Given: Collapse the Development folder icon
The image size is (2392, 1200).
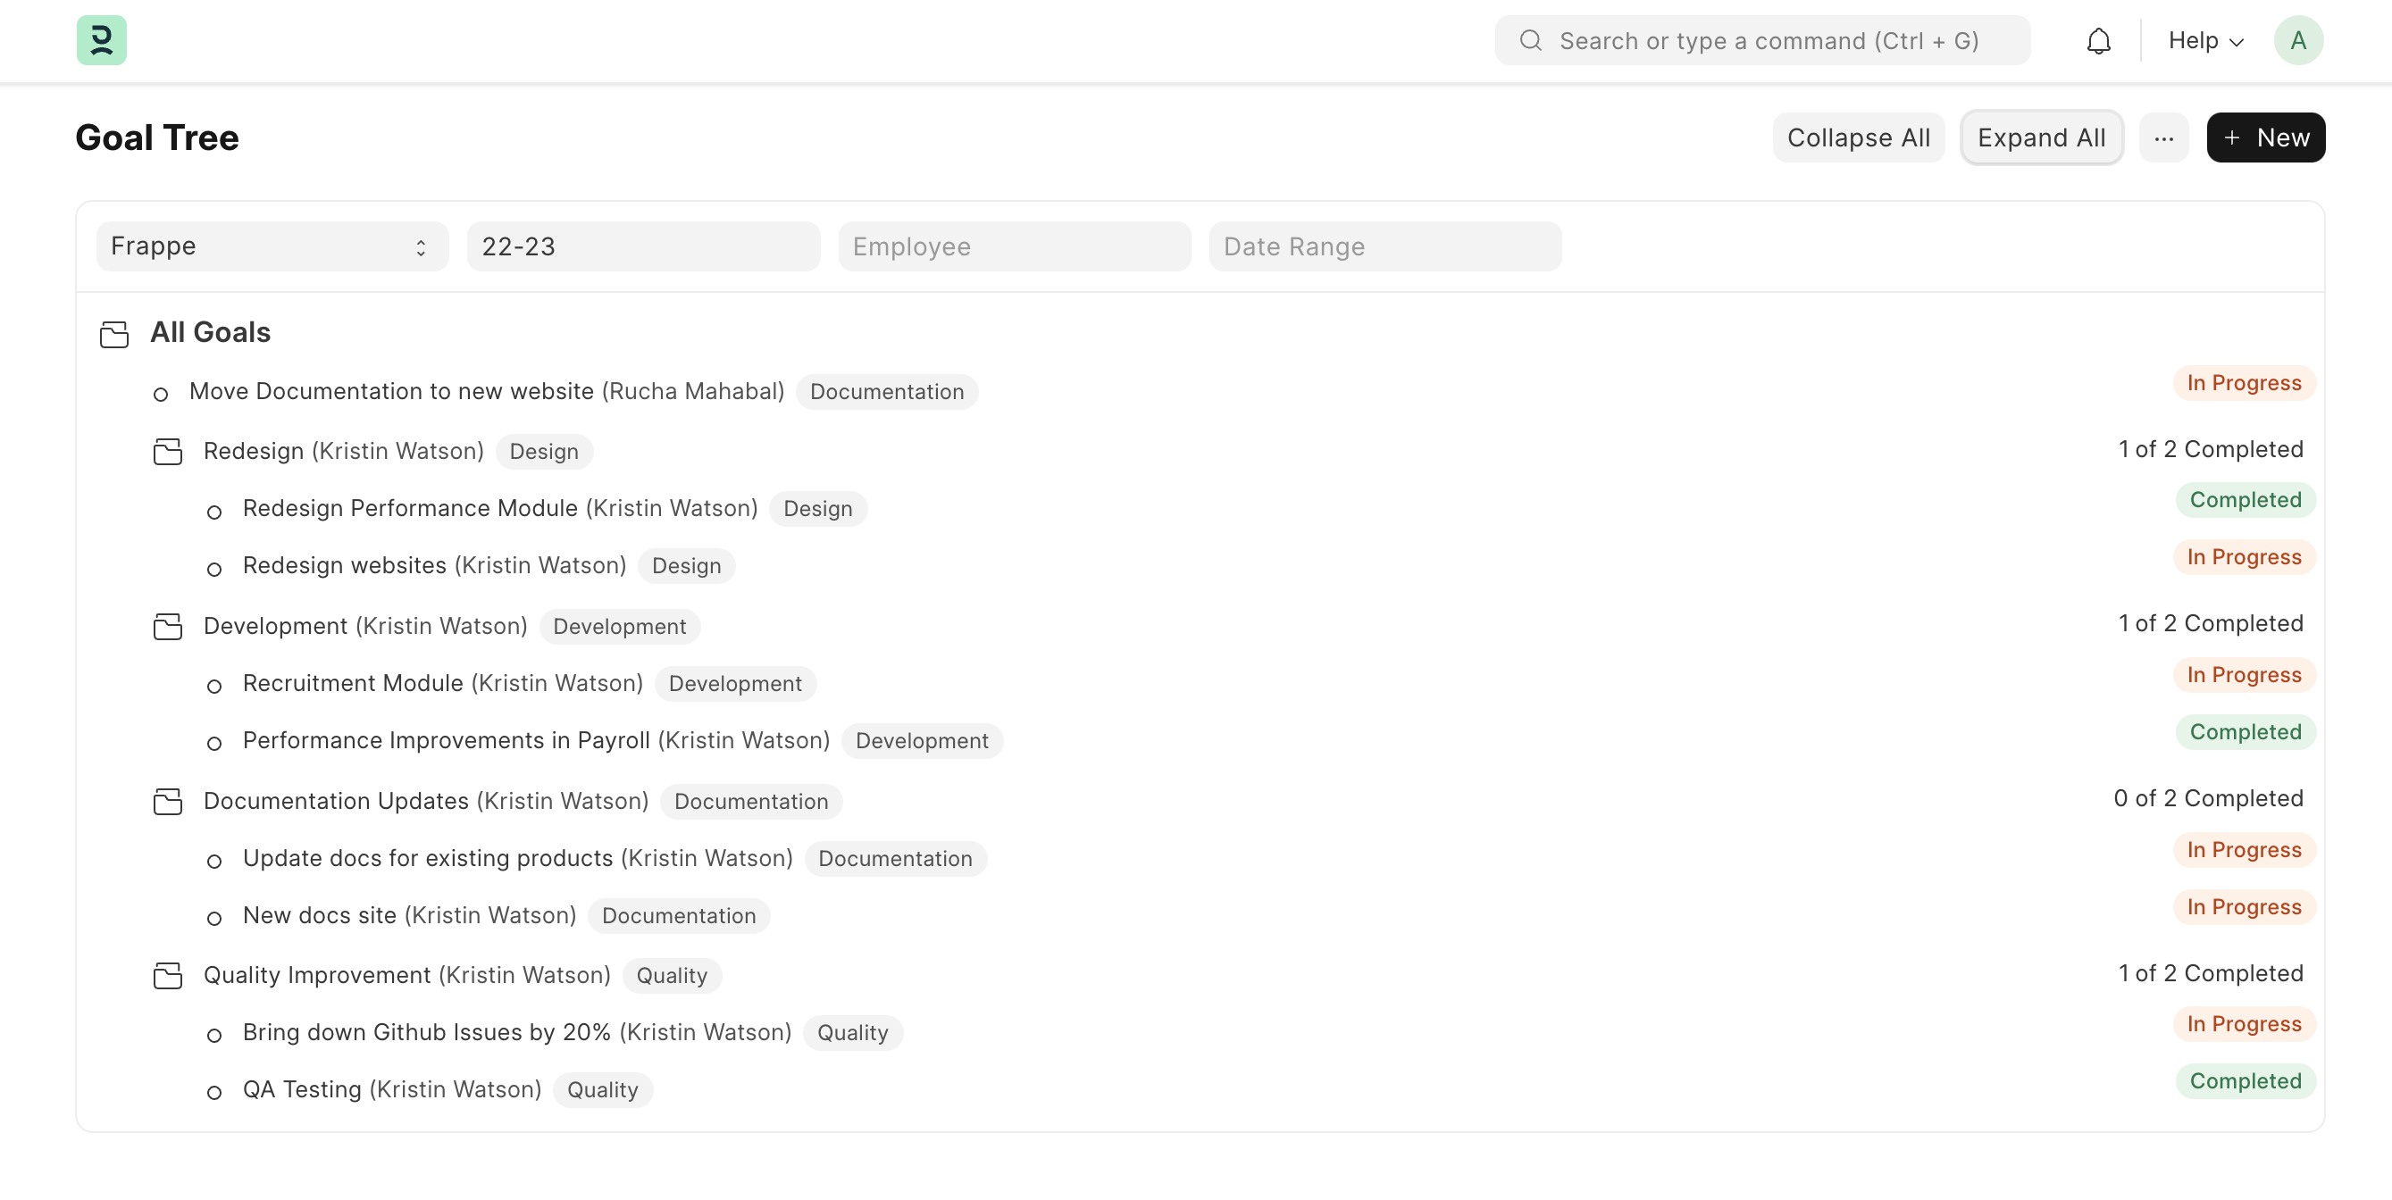Looking at the screenshot, I should click(x=168, y=628).
